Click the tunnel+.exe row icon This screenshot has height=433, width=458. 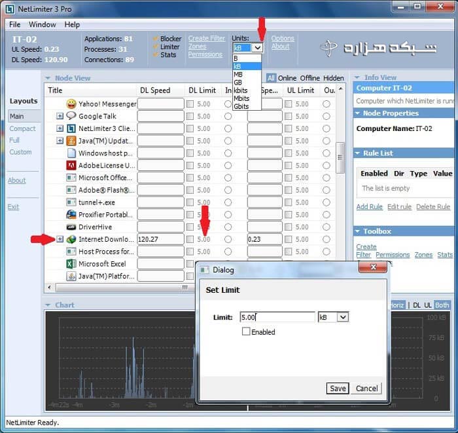coord(71,202)
